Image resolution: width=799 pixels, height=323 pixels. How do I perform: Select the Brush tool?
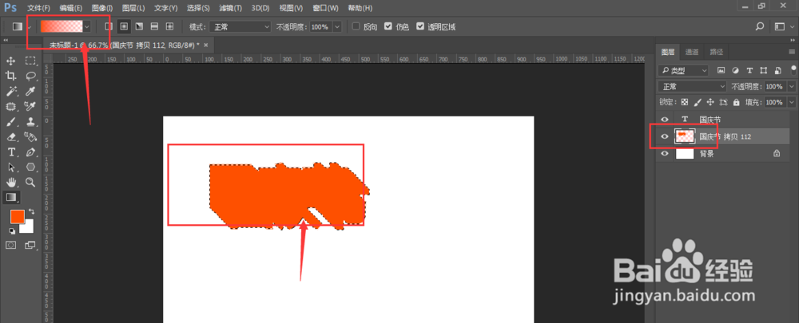10,121
